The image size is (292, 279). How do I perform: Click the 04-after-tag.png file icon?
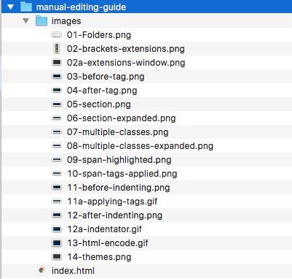pyautogui.click(x=57, y=91)
